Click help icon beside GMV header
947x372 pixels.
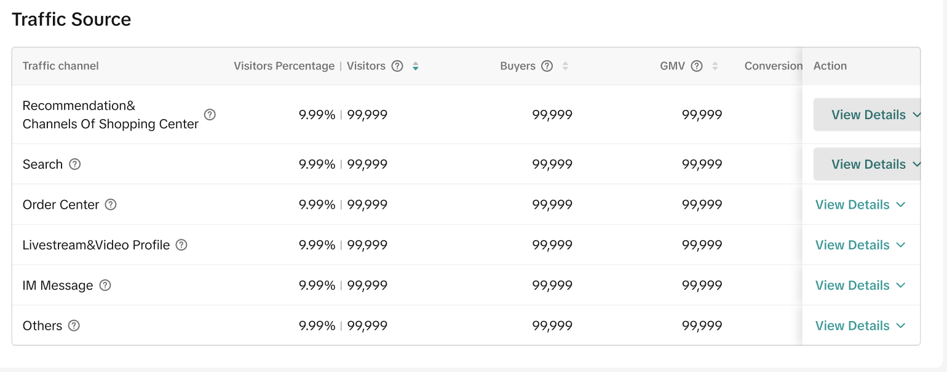[x=696, y=66]
